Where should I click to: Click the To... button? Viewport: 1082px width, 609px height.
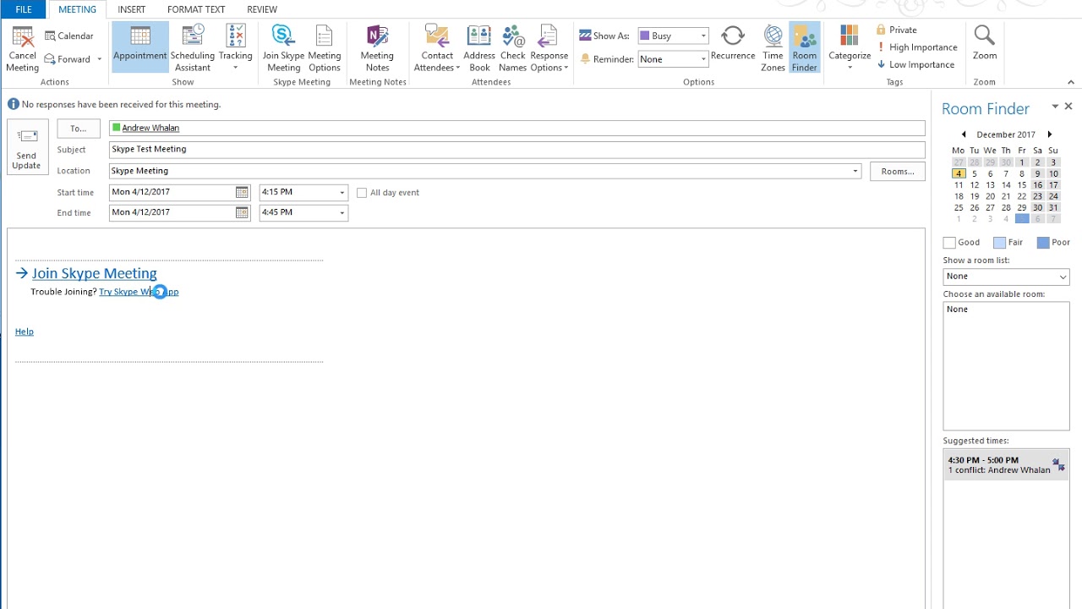(79, 129)
